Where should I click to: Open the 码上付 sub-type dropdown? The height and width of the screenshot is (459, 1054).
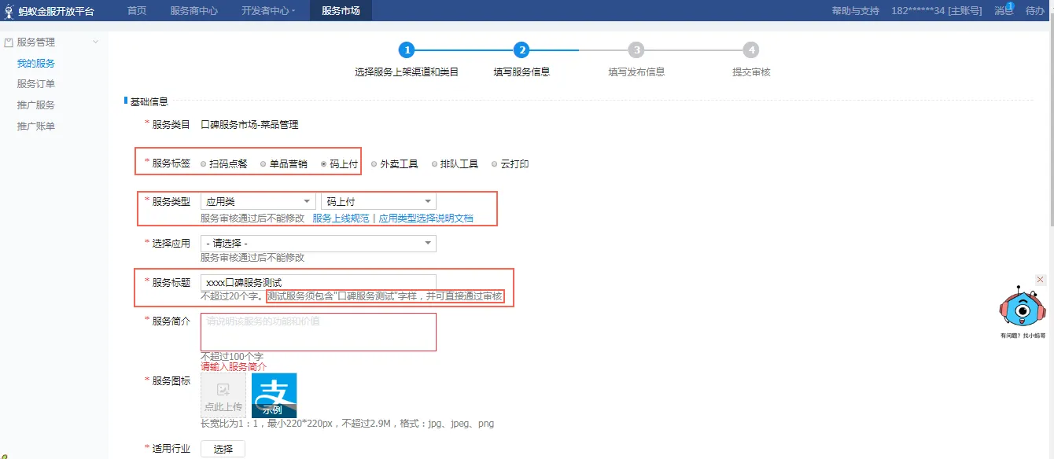click(378, 202)
